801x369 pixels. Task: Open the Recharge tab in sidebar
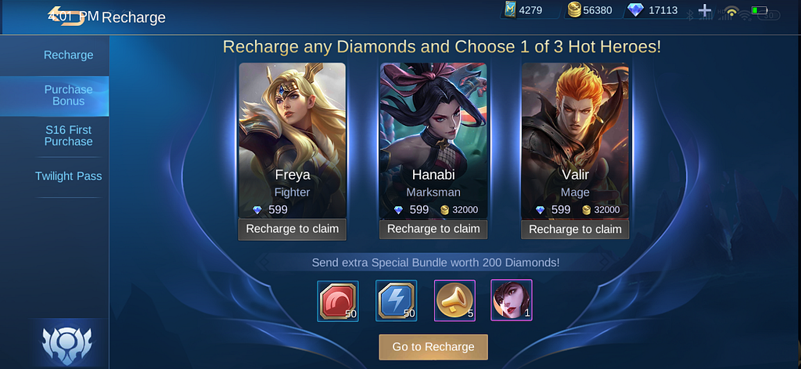point(69,56)
